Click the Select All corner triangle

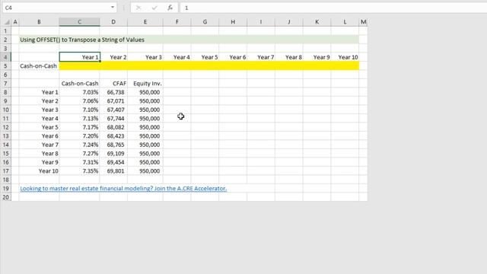(7, 22)
